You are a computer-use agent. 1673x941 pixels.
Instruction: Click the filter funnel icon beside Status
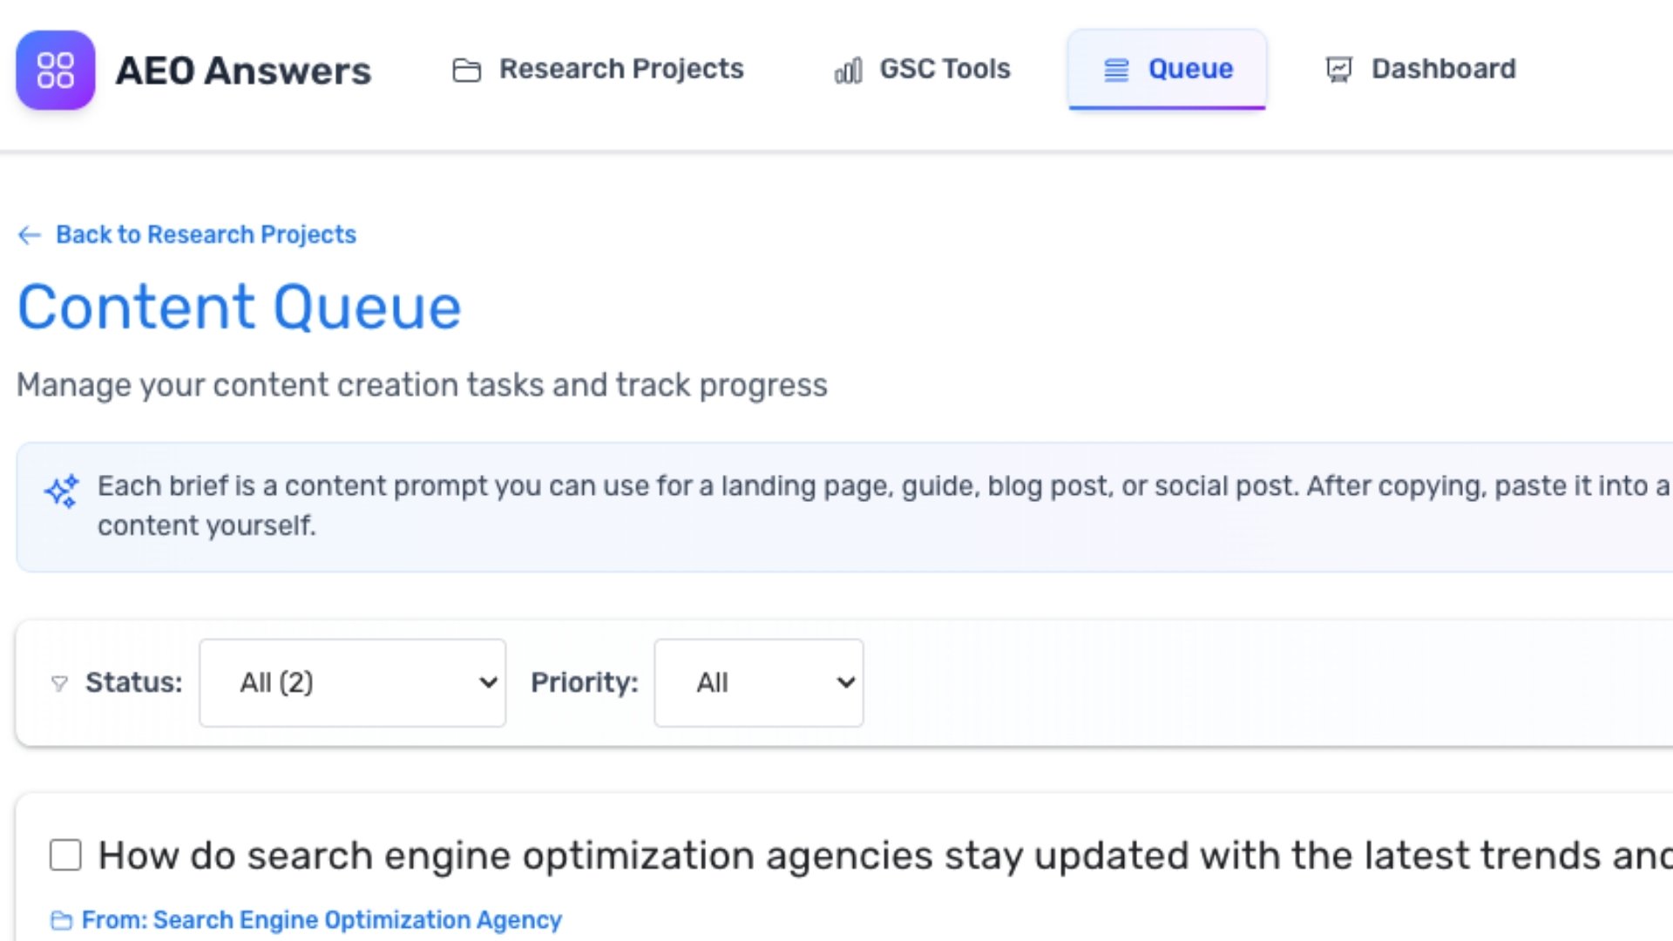(x=59, y=684)
